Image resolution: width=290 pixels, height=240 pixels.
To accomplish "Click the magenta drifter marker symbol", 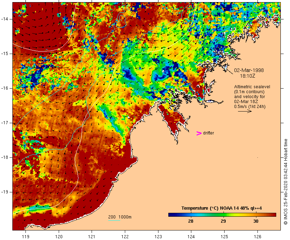I will click(x=199, y=133).
